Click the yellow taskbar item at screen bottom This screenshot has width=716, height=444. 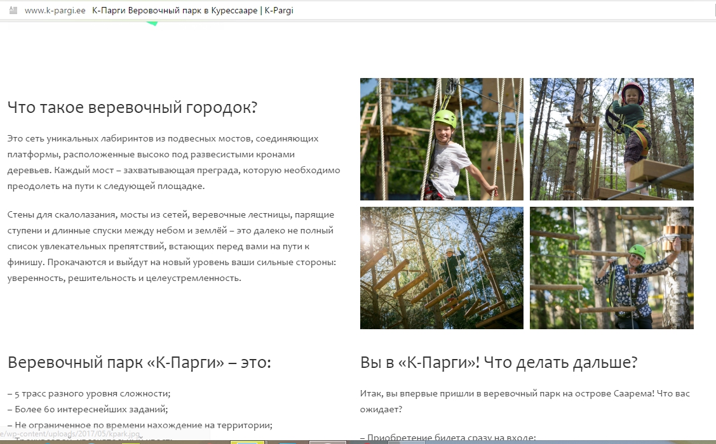click(x=247, y=442)
